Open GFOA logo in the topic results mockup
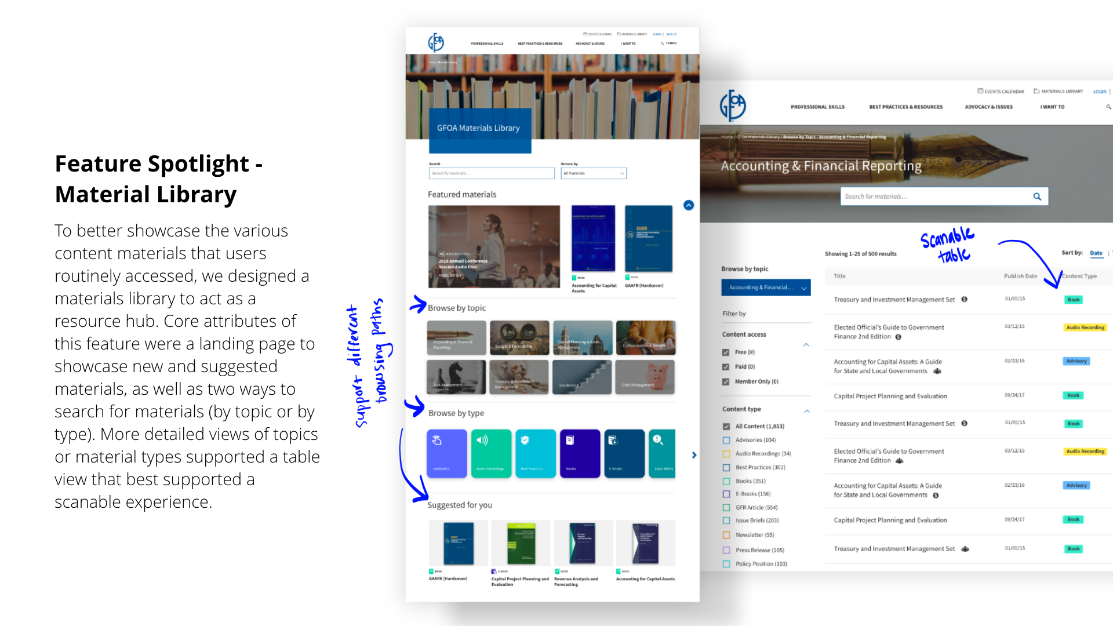Image resolution: width=1113 pixels, height=626 pixels. tap(733, 105)
